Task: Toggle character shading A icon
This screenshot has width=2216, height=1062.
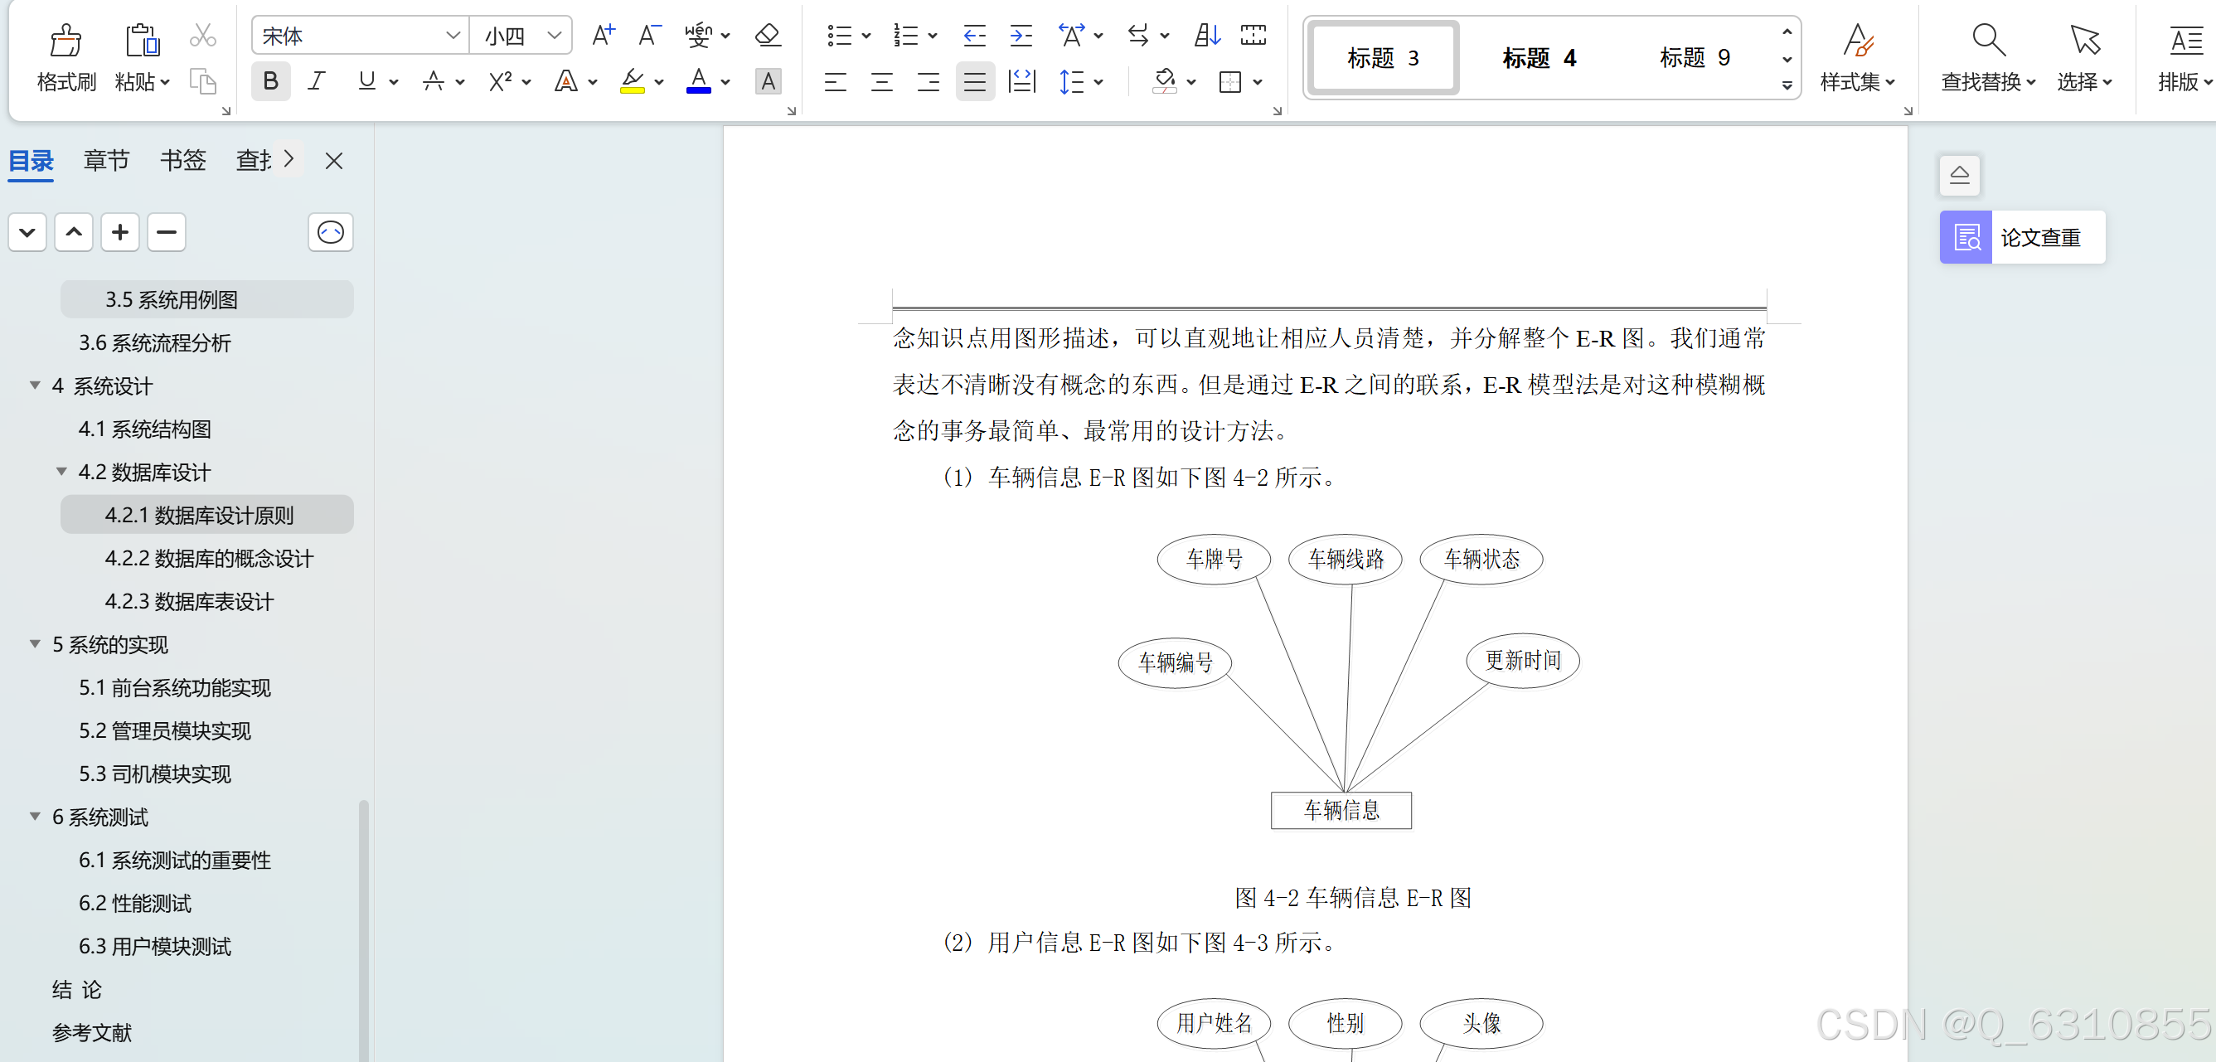Action: point(769,82)
